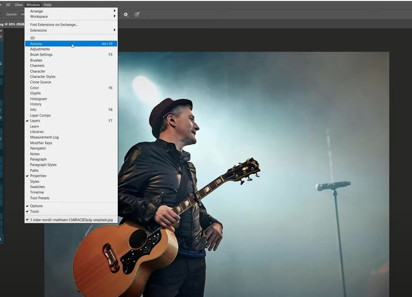Image resolution: width=412 pixels, height=297 pixels.
Task: Toggle the Tools panel visibility entry
Action: [34, 211]
